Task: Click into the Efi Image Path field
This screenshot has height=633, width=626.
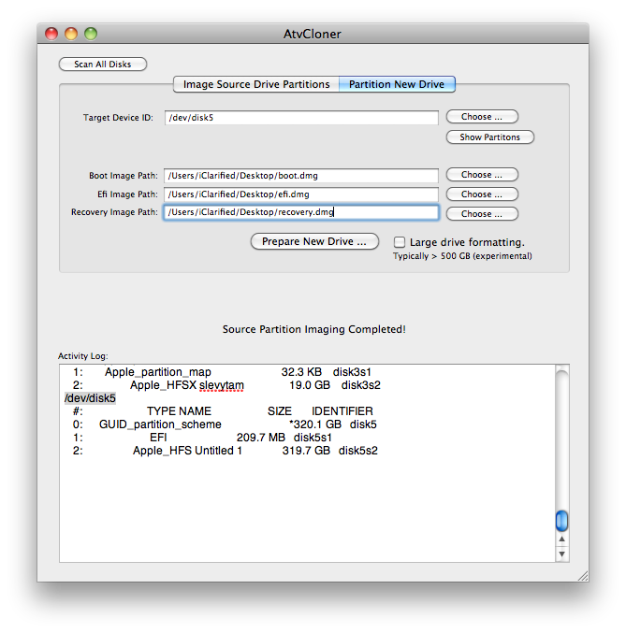Action: click(x=300, y=194)
